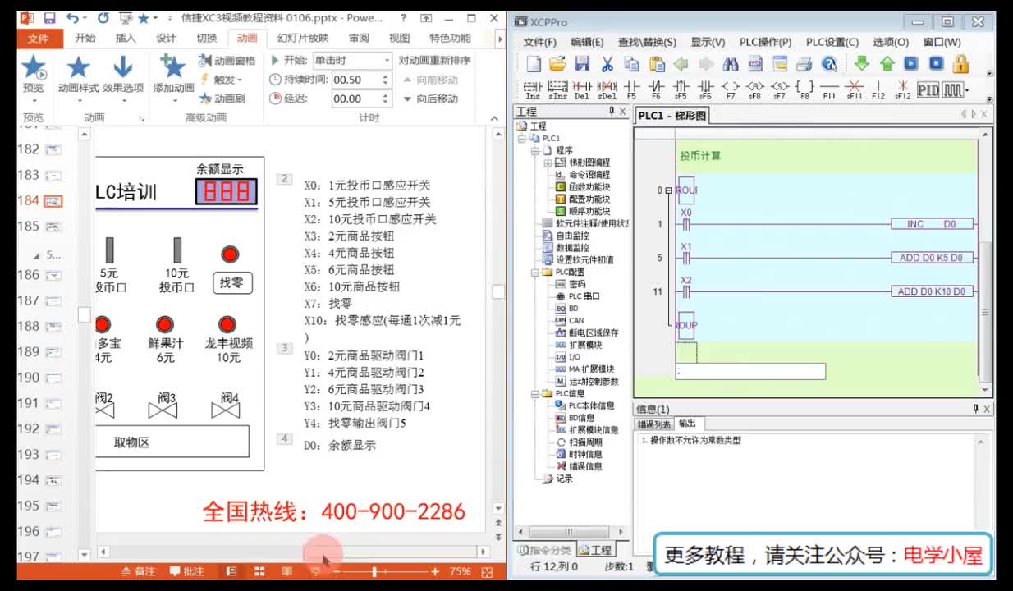Image resolution: width=1013 pixels, height=591 pixels.
Task: Insert a rung with the Ins tool
Action: coord(533,89)
